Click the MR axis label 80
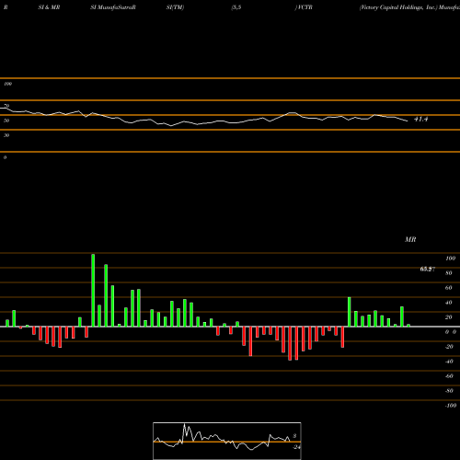This screenshot has width=460, height=460. (x=449, y=273)
